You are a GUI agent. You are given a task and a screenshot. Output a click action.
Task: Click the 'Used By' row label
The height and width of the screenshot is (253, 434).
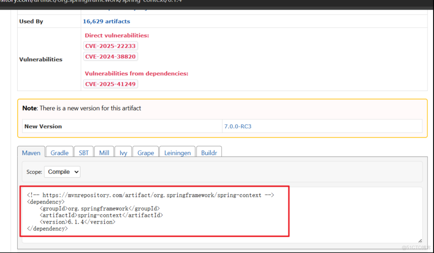coord(31,21)
